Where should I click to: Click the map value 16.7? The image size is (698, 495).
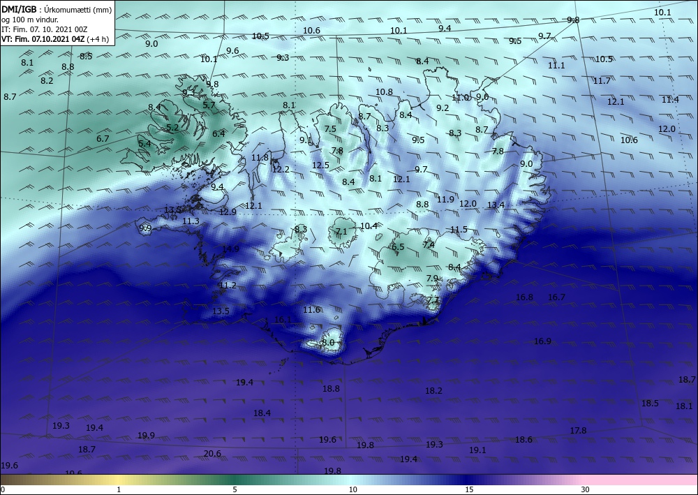pyautogui.click(x=556, y=297)
